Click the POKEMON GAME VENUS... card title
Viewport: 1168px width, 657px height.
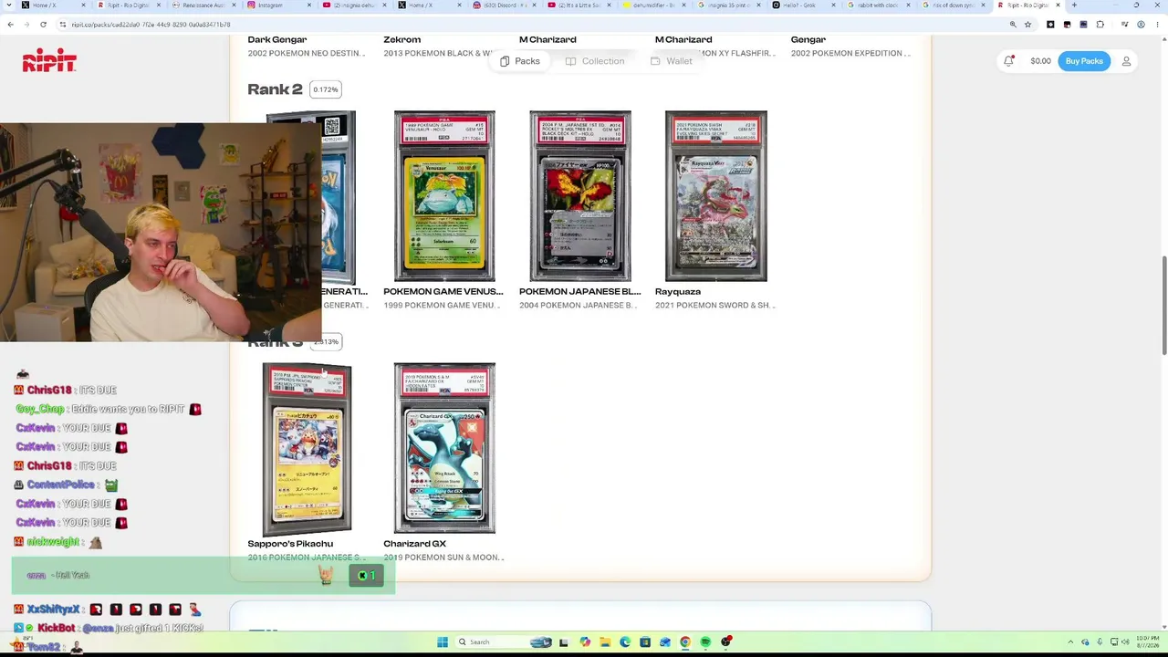coord(443,292)
